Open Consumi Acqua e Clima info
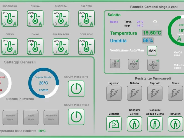This screenshot has width=184, height=138. click(155, 124)
